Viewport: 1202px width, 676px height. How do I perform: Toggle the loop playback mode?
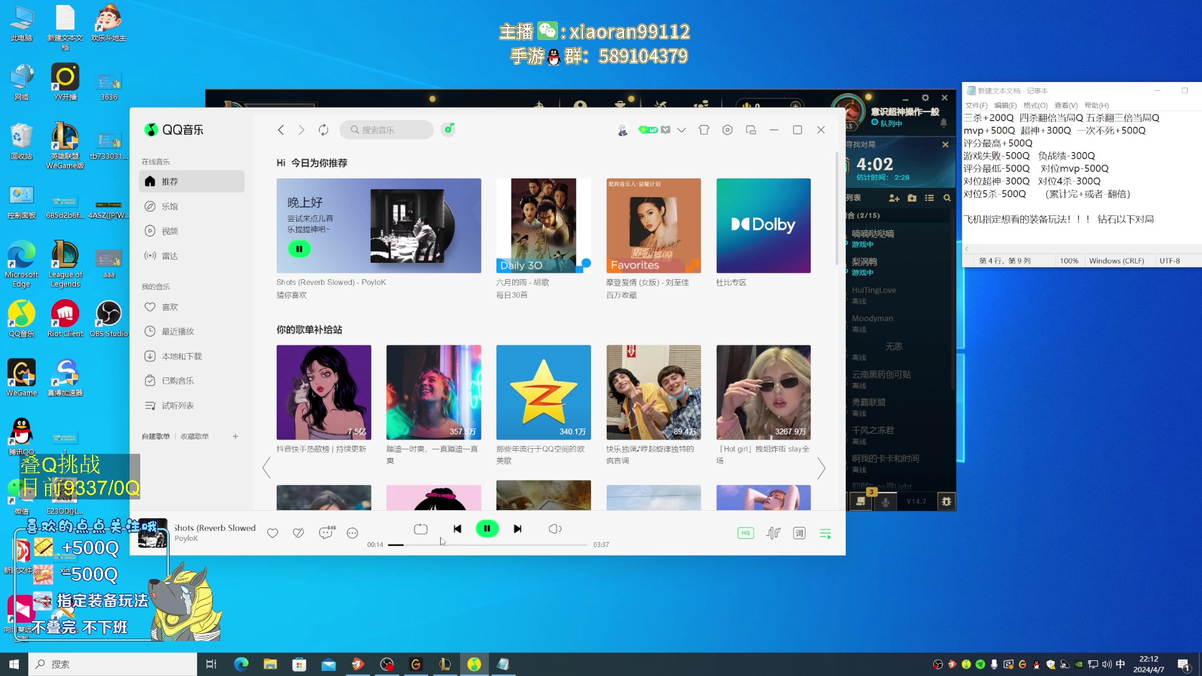click(421, 529)
